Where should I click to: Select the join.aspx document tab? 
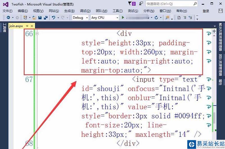(x=16, y=26)
